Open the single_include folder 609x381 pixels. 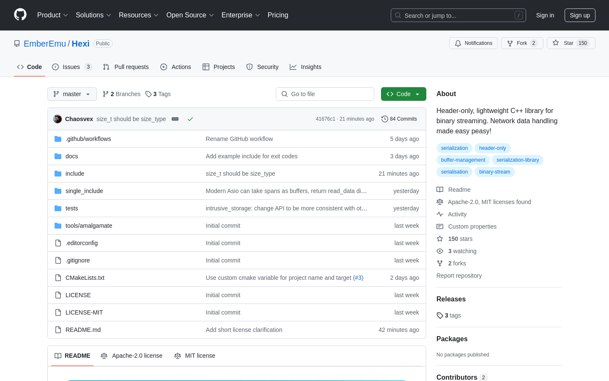(x=84, y=191)
